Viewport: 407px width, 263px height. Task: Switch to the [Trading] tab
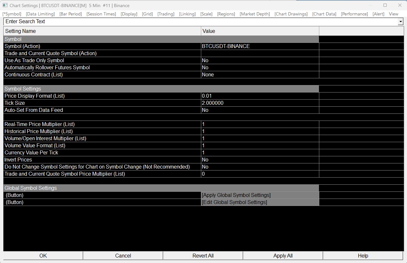[x=166, y=14]
